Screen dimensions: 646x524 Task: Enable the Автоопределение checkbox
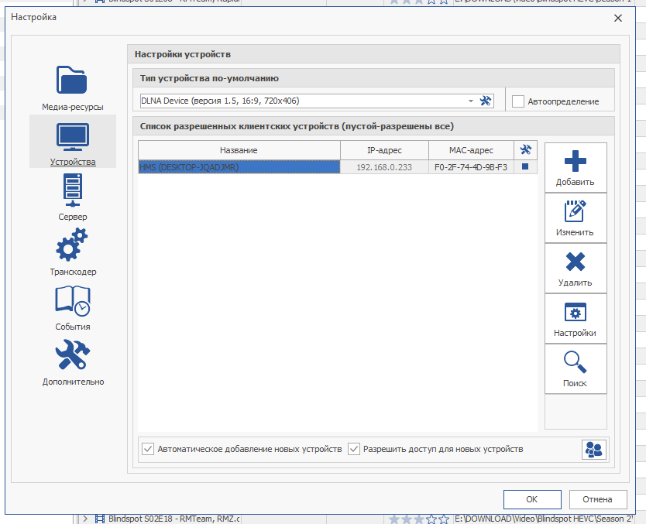point(518,101)
